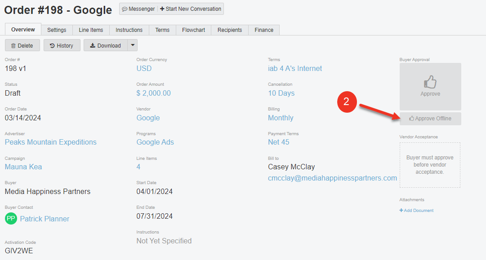
Task: Switch to the Finance tab
Action: pos(263,30)
